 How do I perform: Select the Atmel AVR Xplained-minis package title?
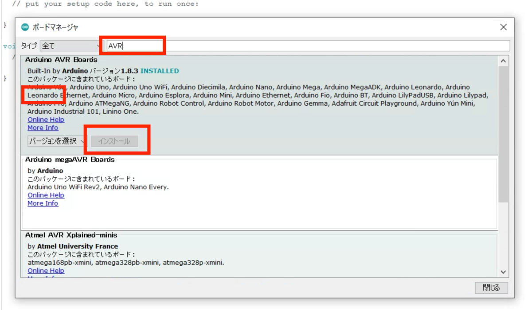71,235
